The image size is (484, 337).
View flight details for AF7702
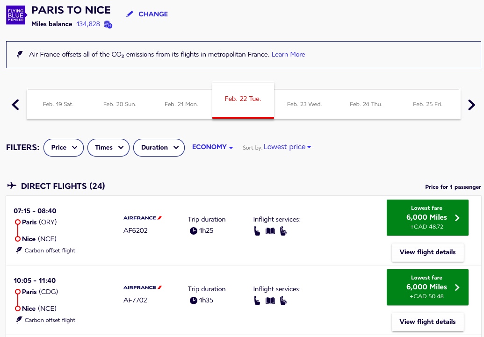427,322
